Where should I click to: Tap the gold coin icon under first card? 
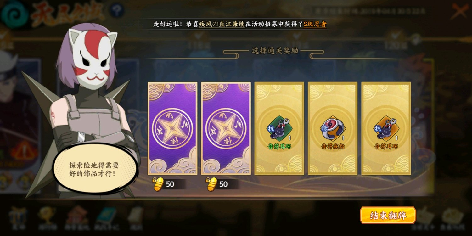159,184
